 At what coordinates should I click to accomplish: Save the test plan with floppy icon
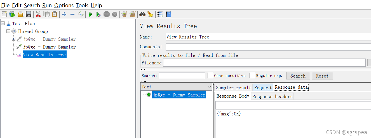click(29, 14)
